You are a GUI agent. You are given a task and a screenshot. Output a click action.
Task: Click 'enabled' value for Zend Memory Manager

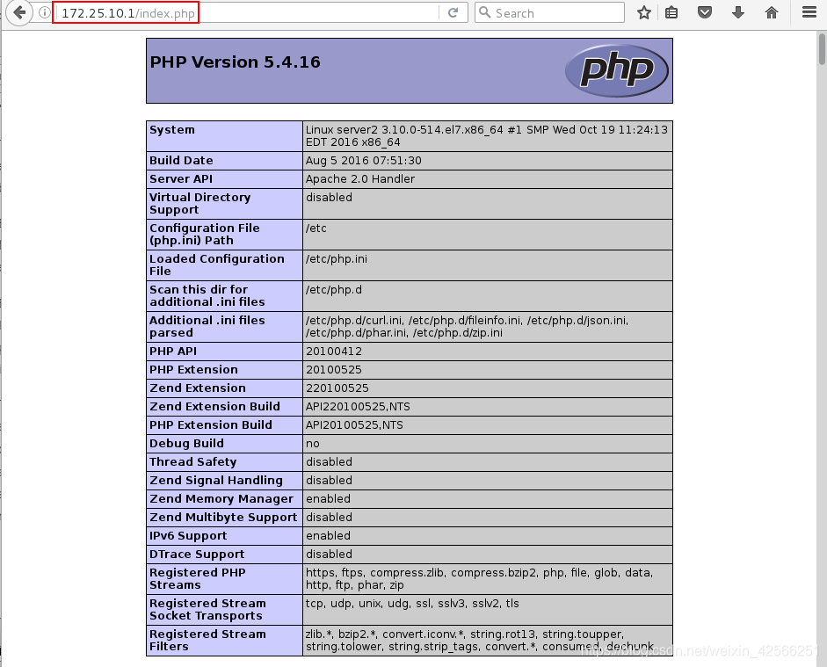point(328,499)
